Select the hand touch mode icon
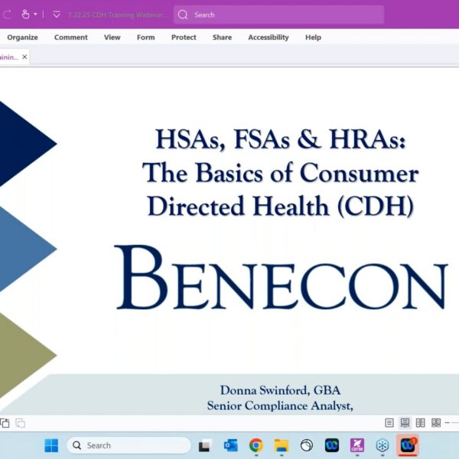 pyautogui.click(x=26, y=14)
